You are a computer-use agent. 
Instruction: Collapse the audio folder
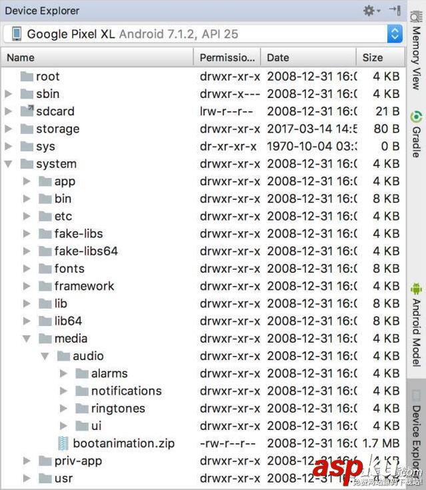(45, 356)
